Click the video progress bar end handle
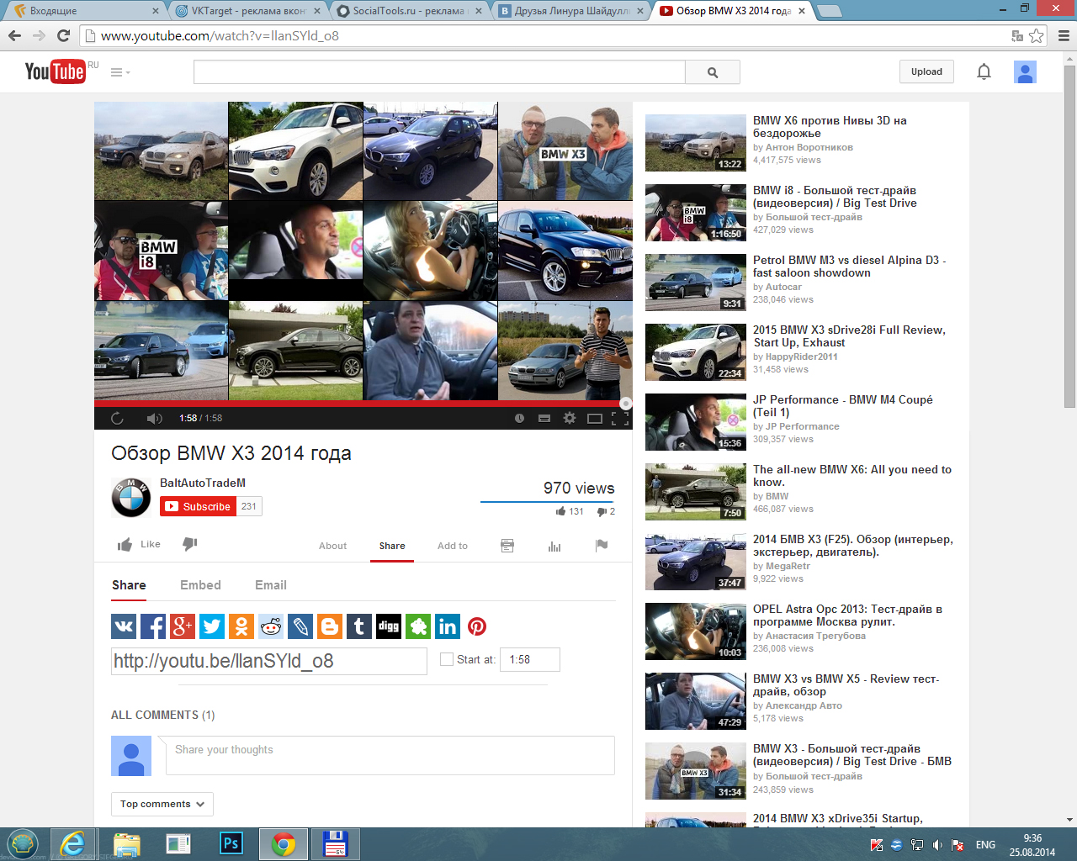1077x861 pixels. [x=625, y=404]
